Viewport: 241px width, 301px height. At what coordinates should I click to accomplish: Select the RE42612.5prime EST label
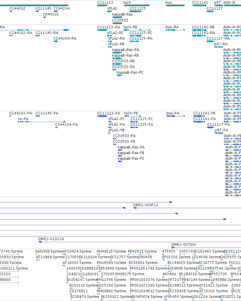tap(142, 251)
